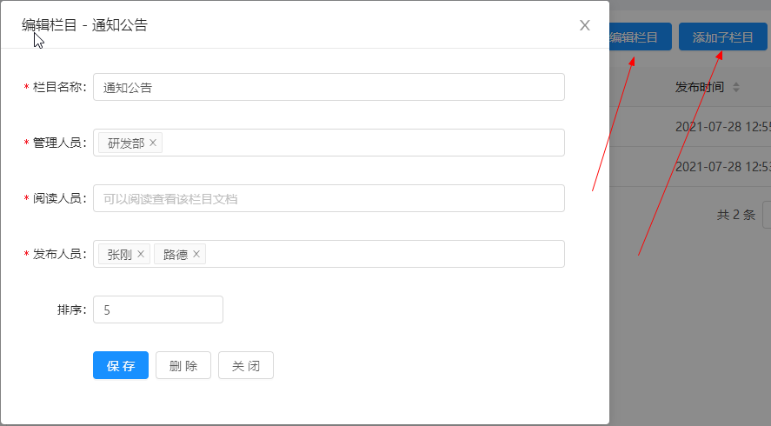Remove the 路德 tag from 发布人员

pyautogui.click(x=196, y=254)
